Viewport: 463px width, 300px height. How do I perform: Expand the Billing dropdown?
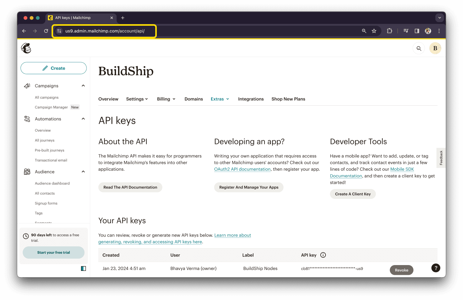coord(166,99)
